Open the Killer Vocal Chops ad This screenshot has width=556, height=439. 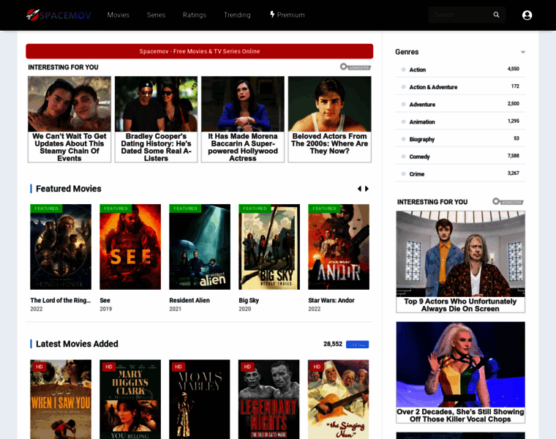click(x=460, y=372)
